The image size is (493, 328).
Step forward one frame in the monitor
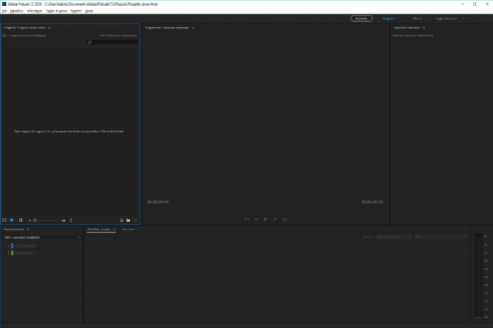[275, 219]
